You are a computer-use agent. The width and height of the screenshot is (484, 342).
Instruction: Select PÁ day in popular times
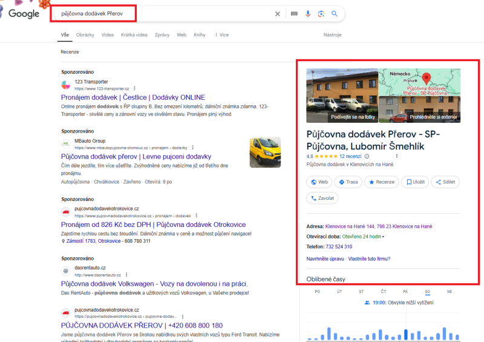405,291
